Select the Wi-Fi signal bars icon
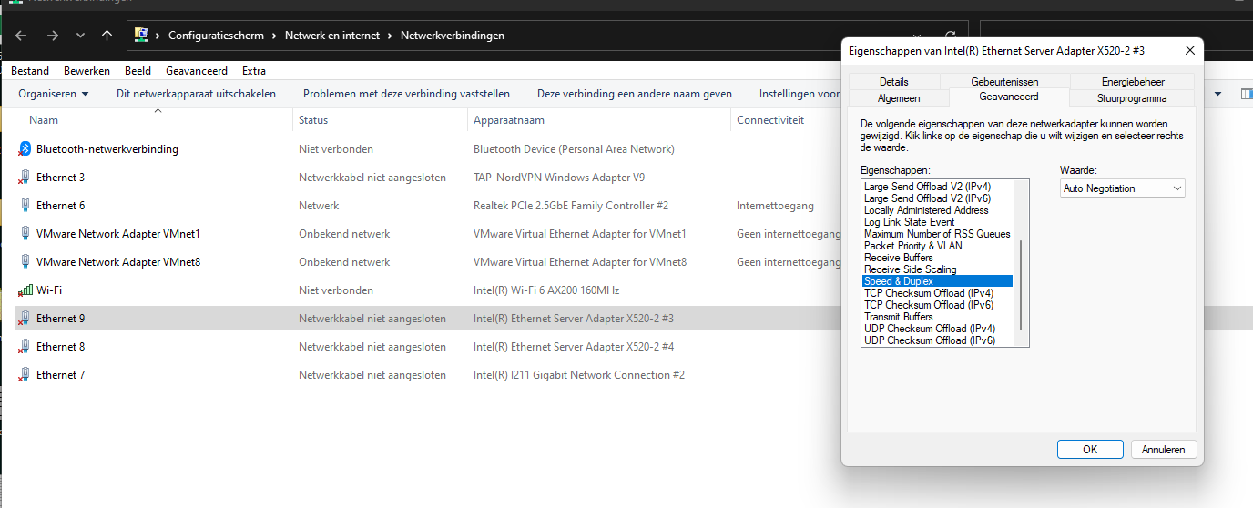1253x508 pixels. coord(25,290)
